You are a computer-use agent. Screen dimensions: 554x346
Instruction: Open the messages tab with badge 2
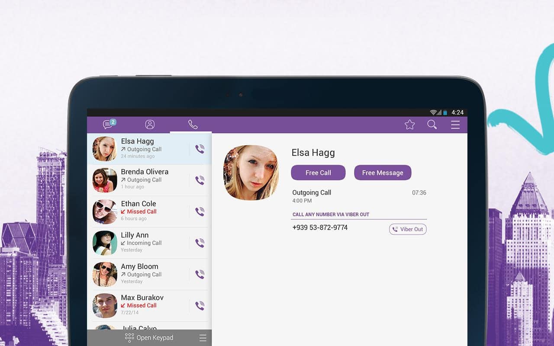point(109,124)
